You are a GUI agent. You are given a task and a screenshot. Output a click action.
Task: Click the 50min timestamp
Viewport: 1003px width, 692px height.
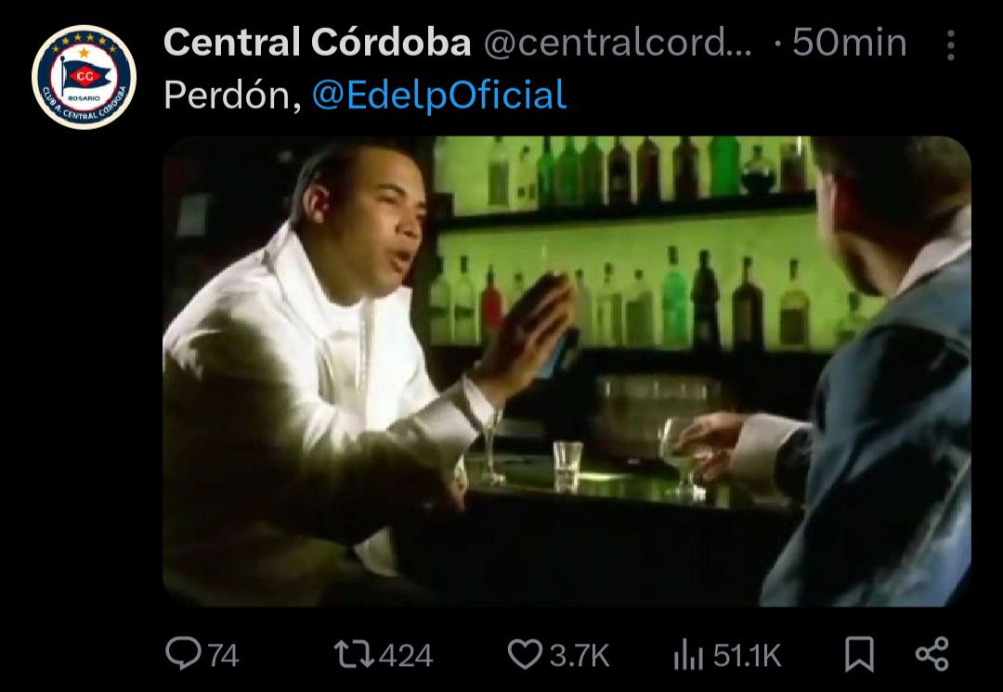(849, 44)
